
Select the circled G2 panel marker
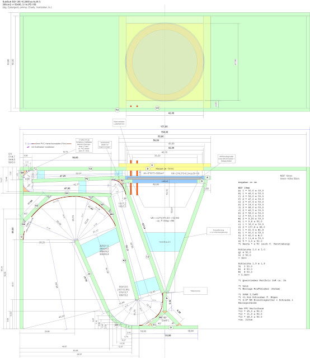pos(67,193)
